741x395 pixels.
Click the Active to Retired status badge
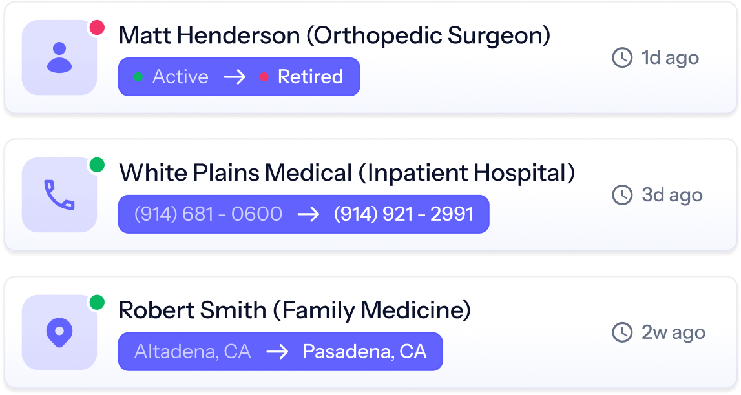(x=239, y=77)
